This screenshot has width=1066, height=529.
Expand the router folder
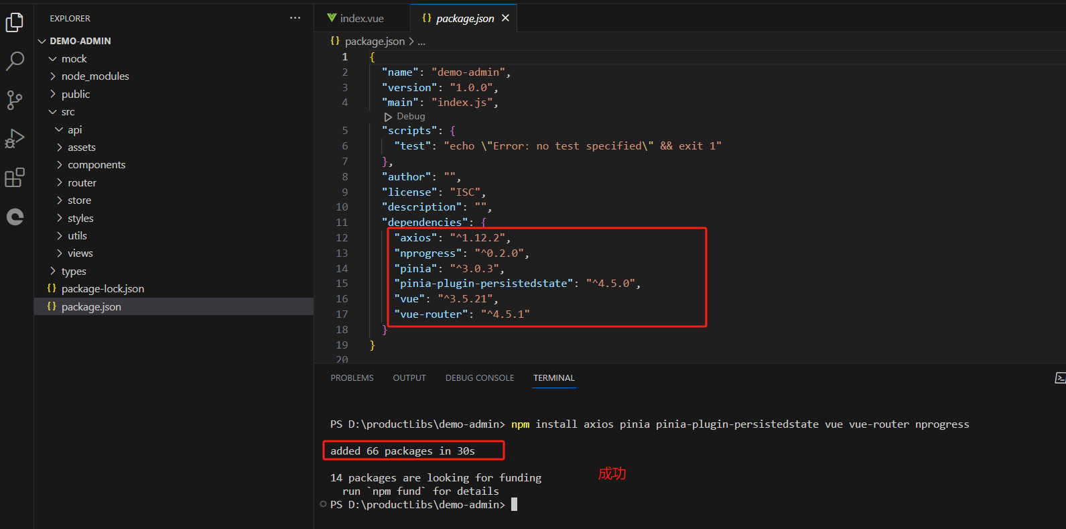click(x=59, y=183)
